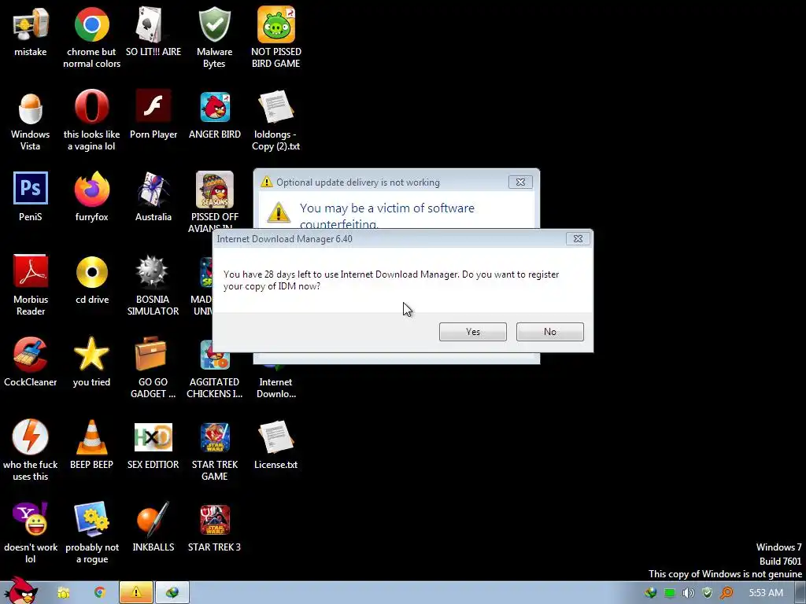Image resolution: width=806 pixels, height=604 pixels.
Task: Select the Opera icon labeled 'this looks like'
Action: point(91,120)
